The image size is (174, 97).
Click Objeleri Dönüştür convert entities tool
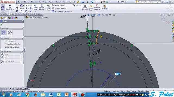pyautogui.click(x=42, y=7)
